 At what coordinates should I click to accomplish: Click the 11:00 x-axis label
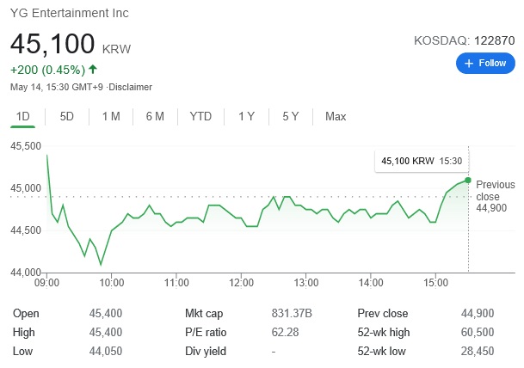pos(176,283)
